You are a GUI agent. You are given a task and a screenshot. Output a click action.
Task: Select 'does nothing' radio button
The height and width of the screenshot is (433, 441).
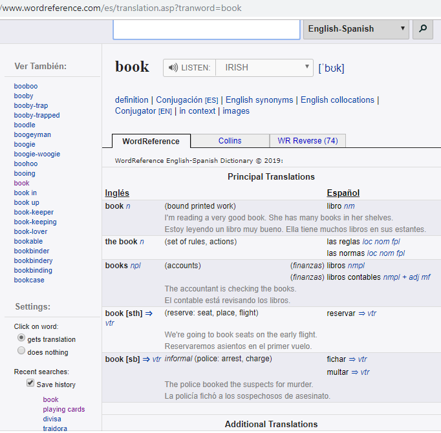21,351
